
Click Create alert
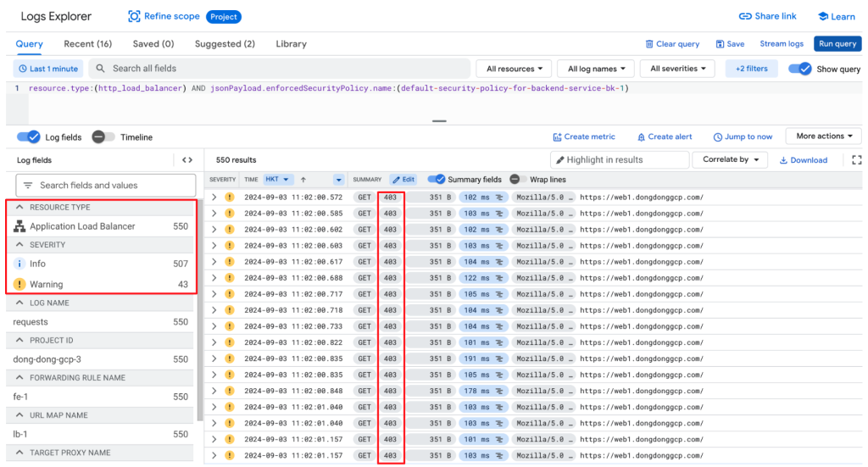[665, 136]
